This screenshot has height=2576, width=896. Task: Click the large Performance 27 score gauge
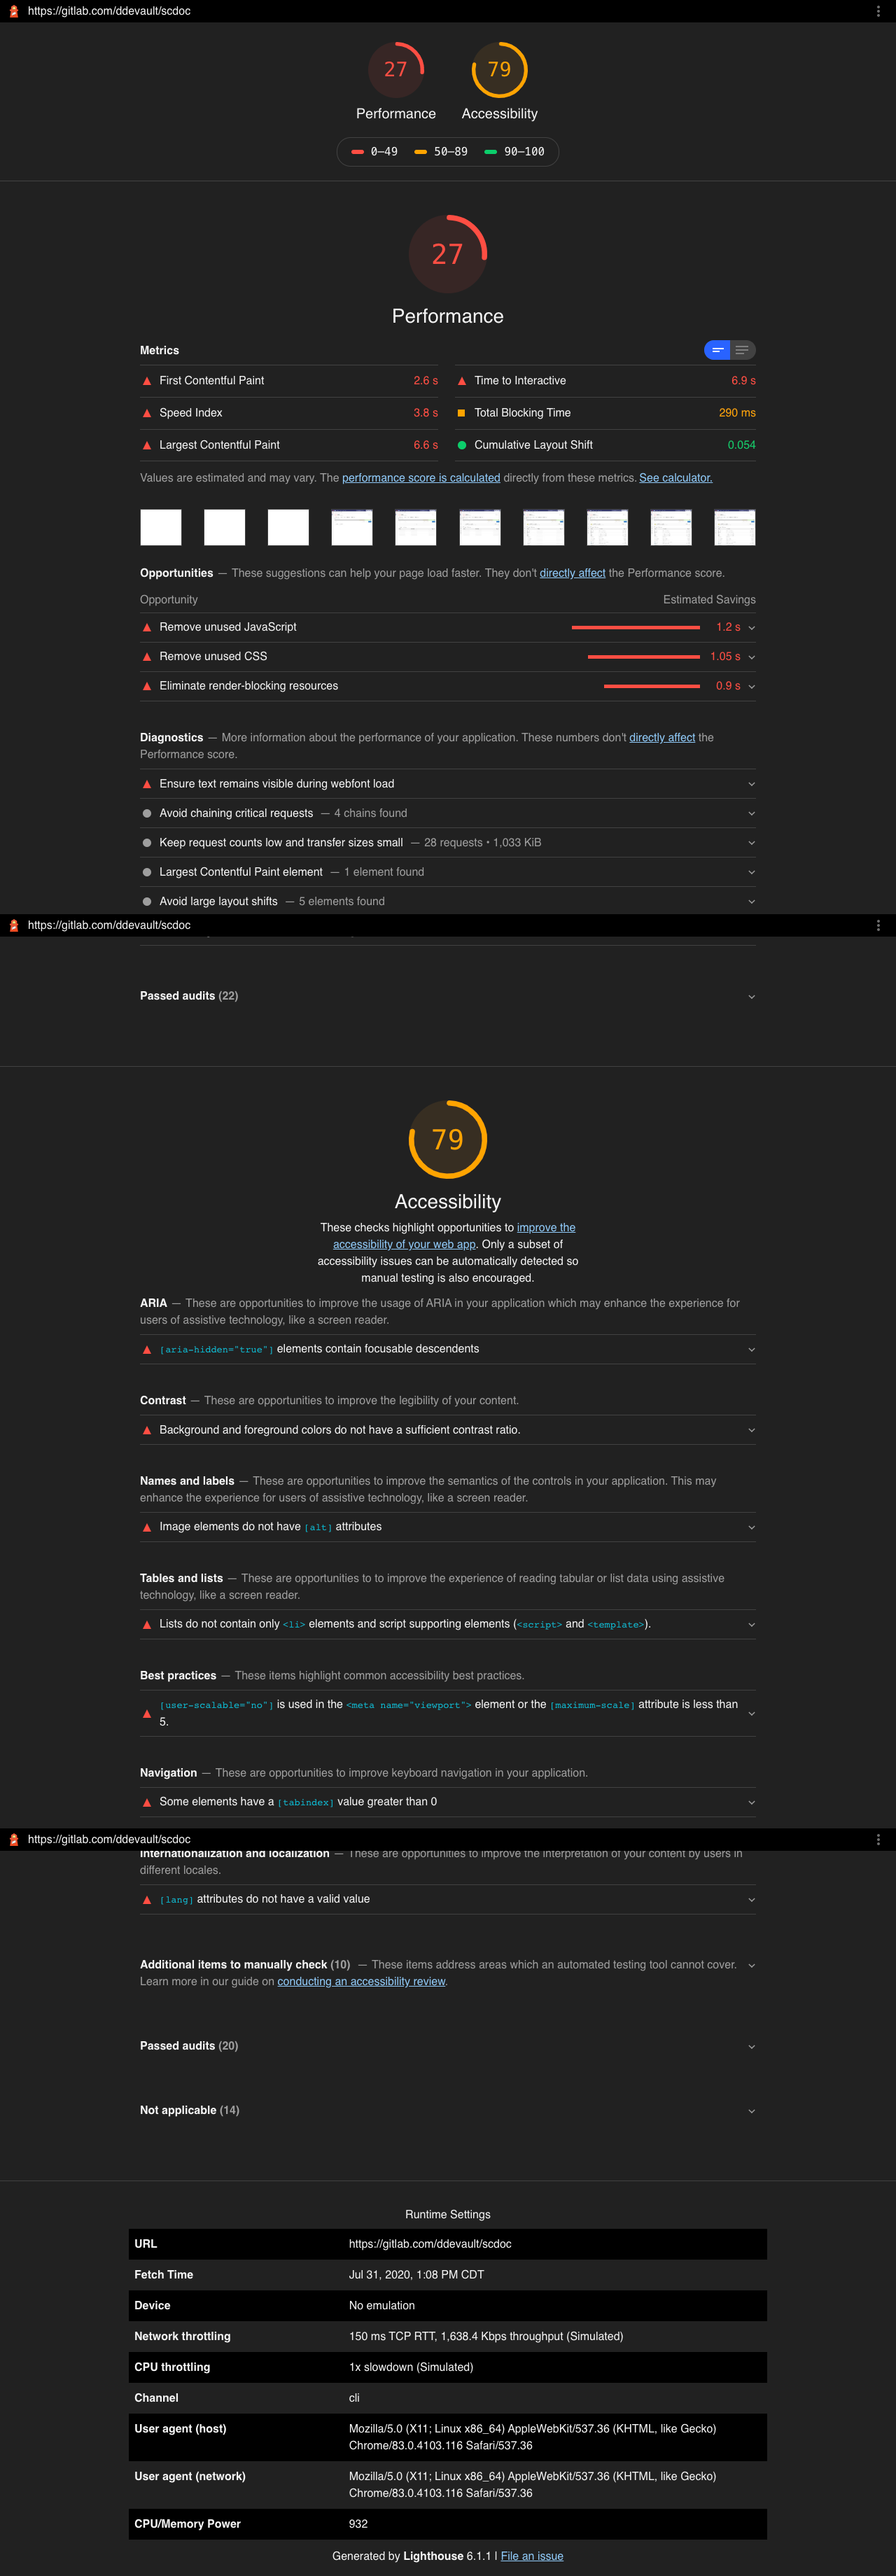click(448, 254)
